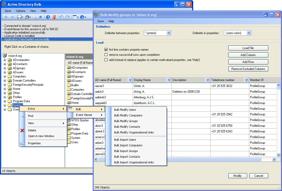Click the printer icon in the toolbar
Image resolution: width=282 pixels, height=191 pixels.
tap(27, 17)
